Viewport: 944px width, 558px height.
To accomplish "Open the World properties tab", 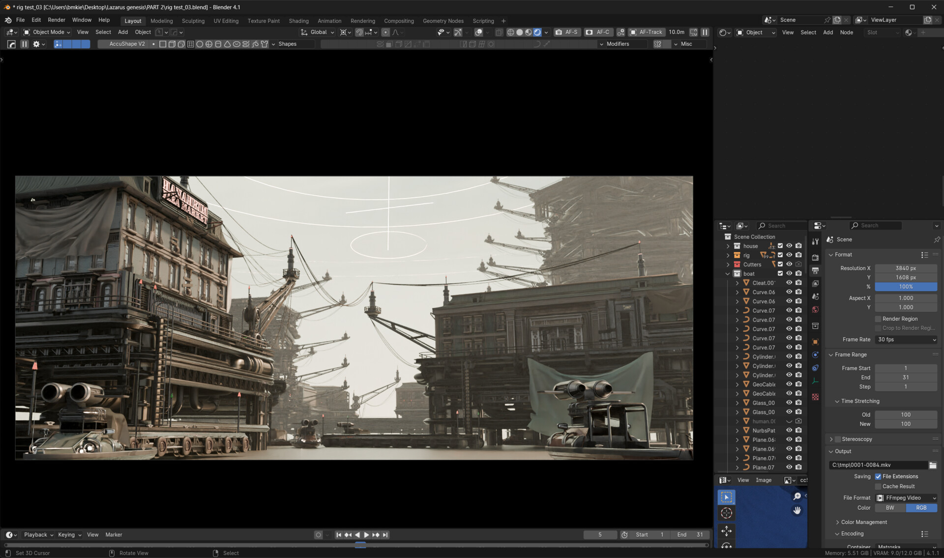I will pos(815,310).
